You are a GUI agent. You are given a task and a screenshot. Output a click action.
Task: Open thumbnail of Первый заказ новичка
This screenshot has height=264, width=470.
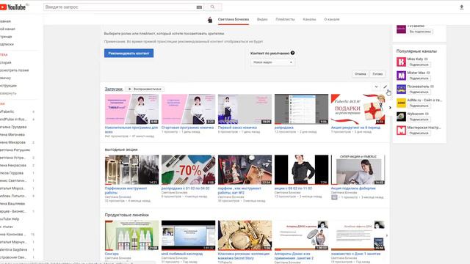(x=245, y=109)
